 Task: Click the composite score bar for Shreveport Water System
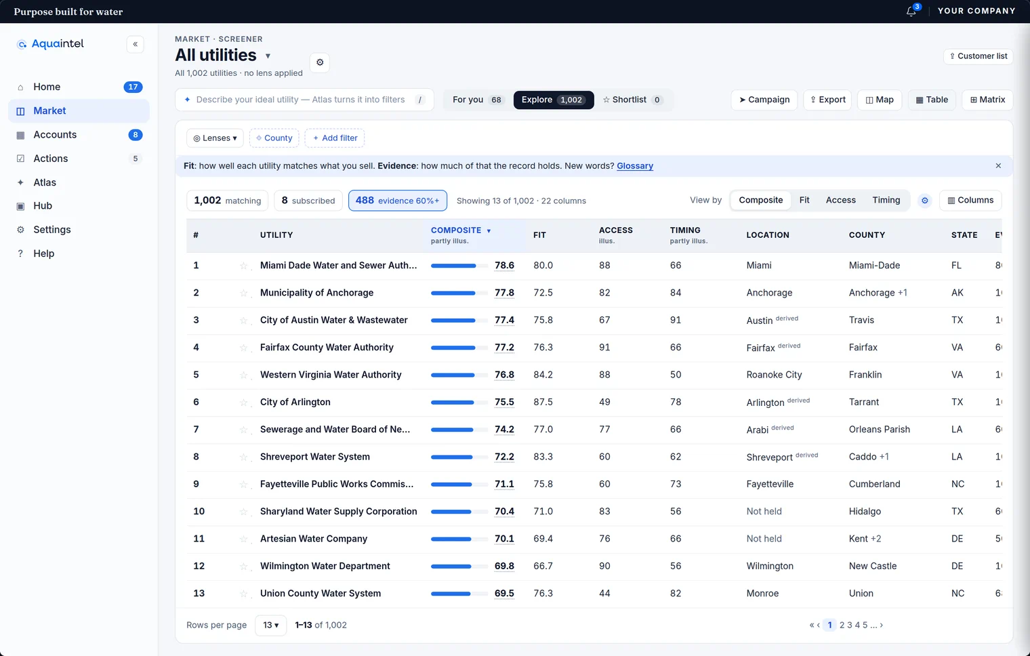coord(459,457)
